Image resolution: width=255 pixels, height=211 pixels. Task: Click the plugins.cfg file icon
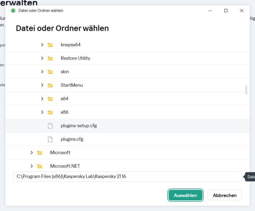pyautogui.click(x=50, y=139)
